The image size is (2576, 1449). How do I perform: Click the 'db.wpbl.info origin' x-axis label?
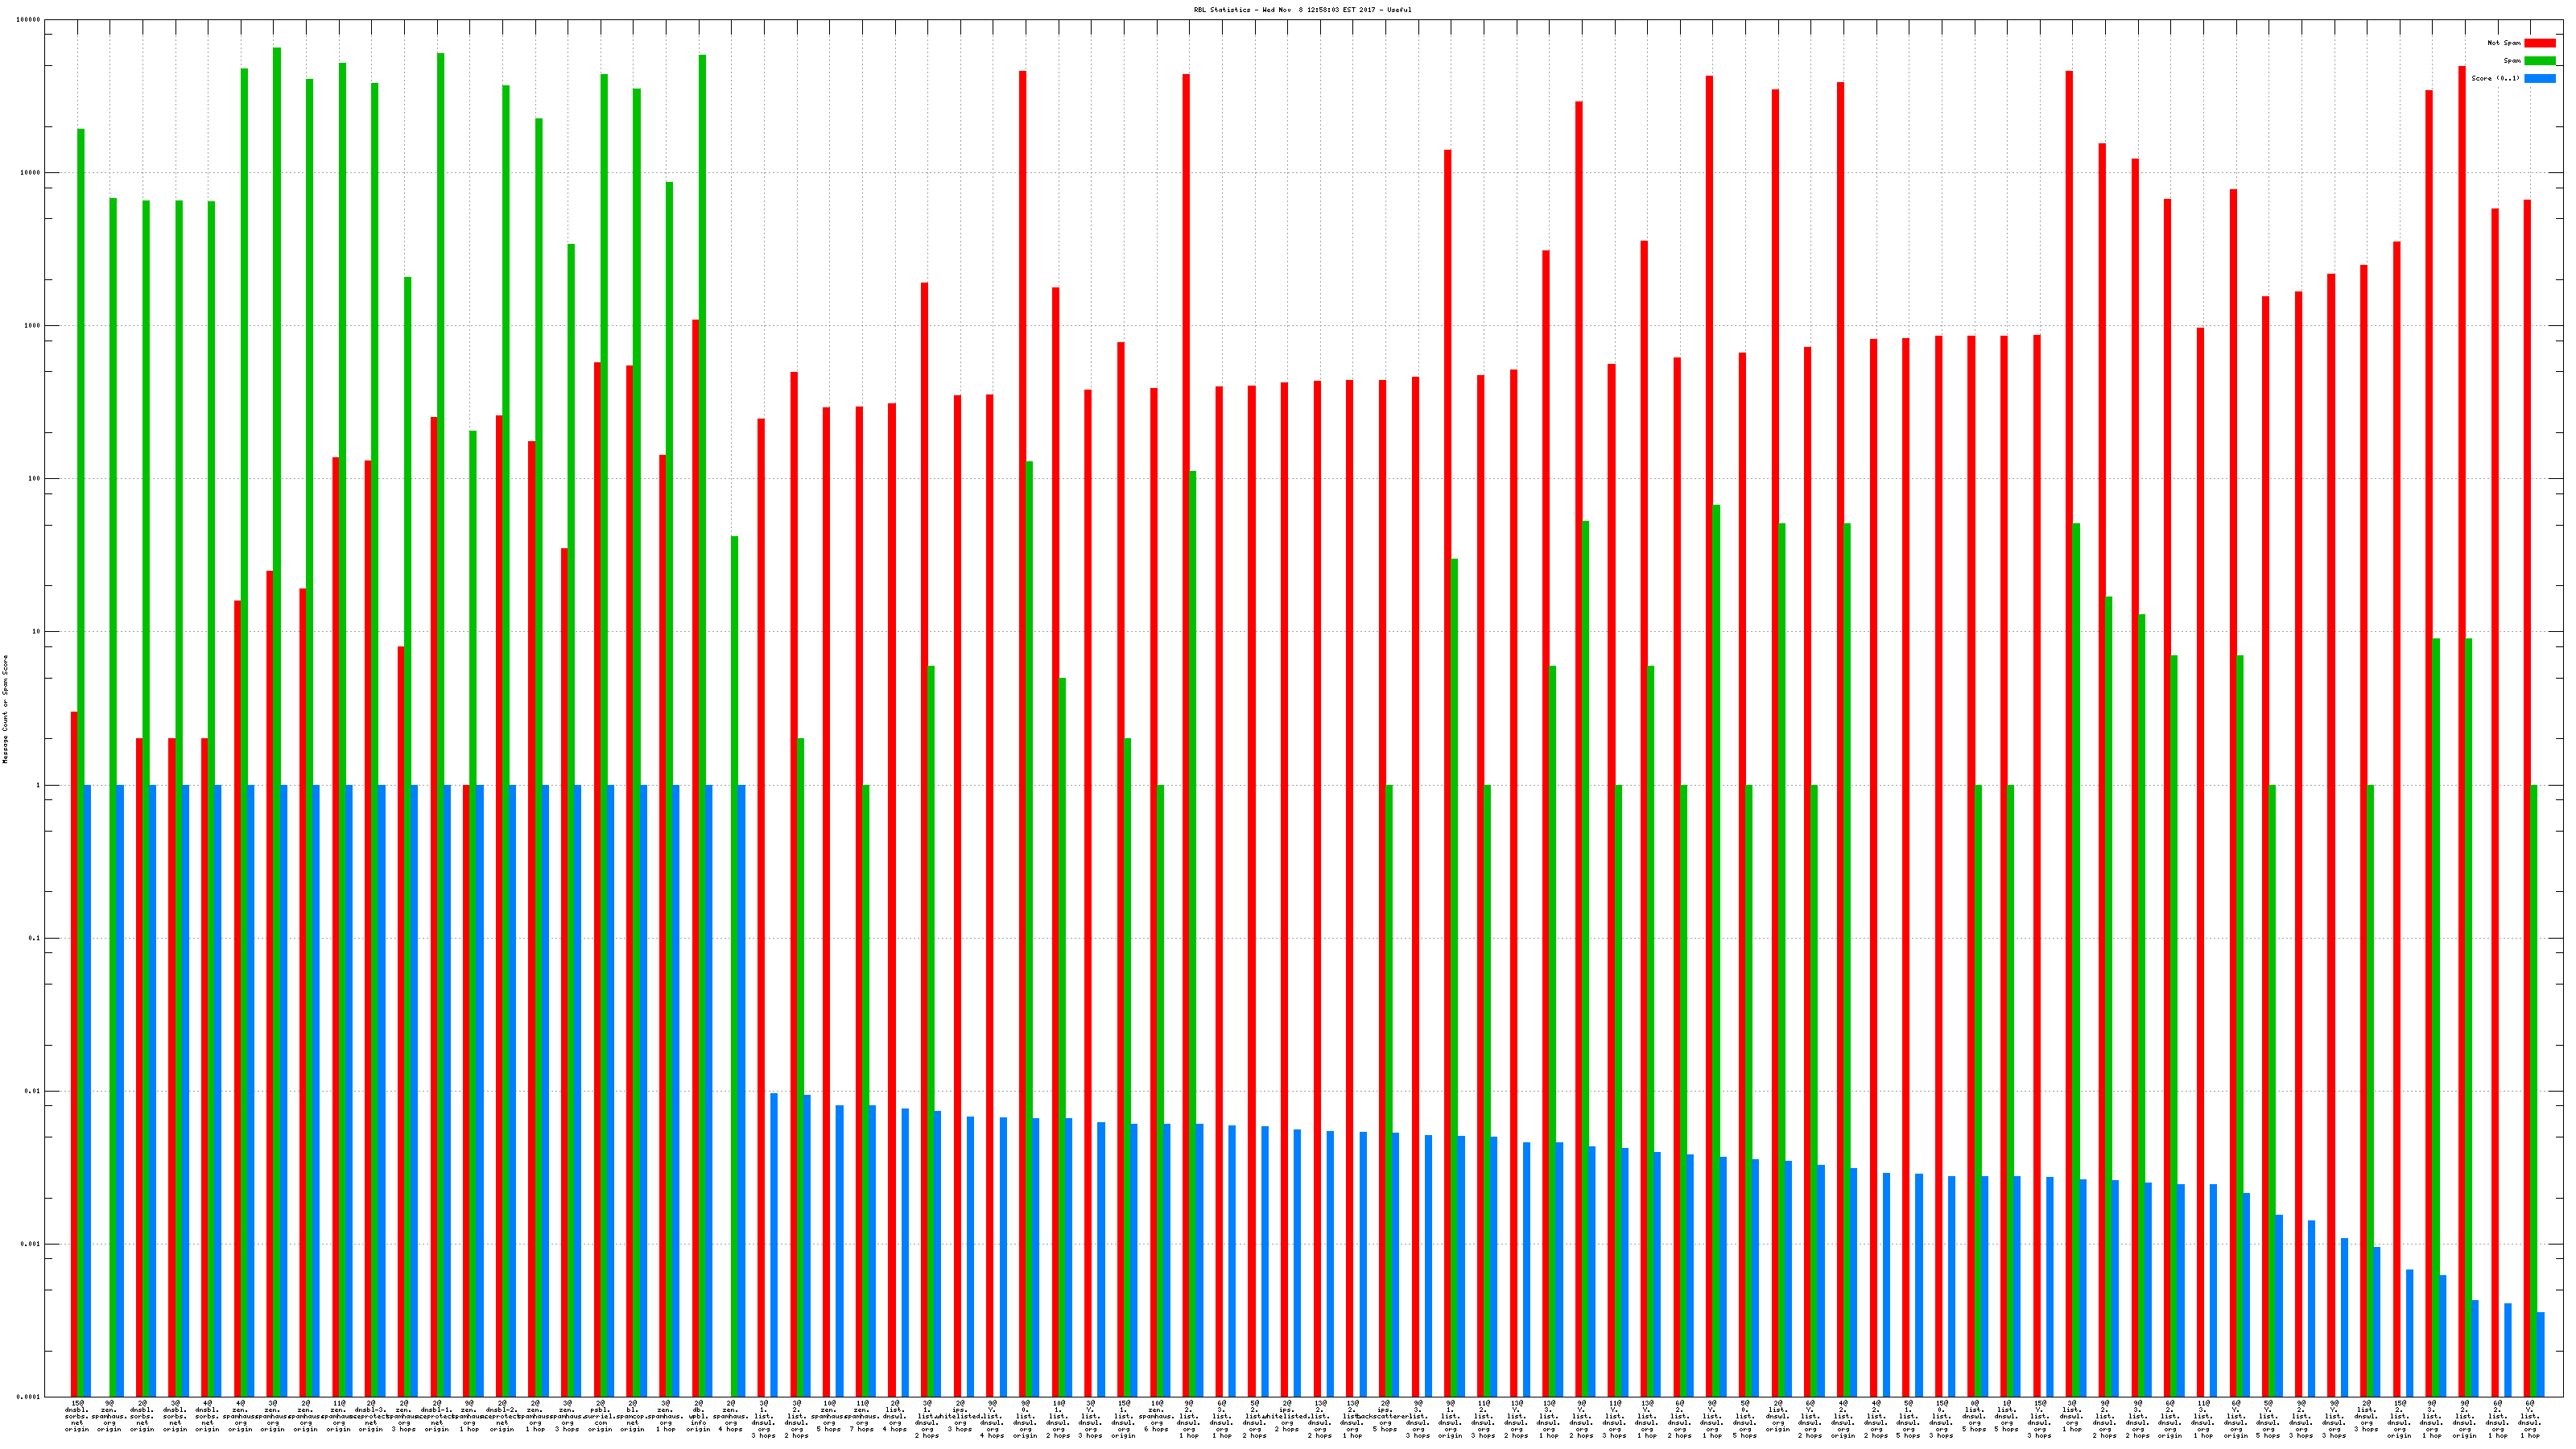click(x=698, y=1416)
